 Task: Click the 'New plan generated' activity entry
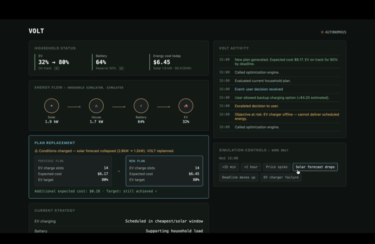[x=280, y=61]
